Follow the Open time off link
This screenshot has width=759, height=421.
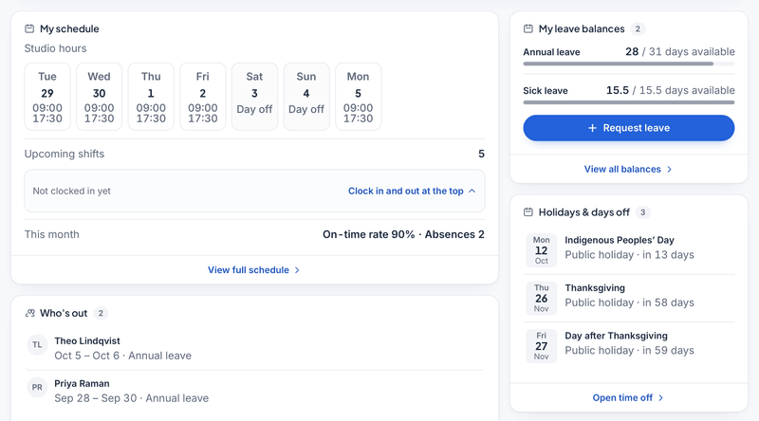point(628,398)
